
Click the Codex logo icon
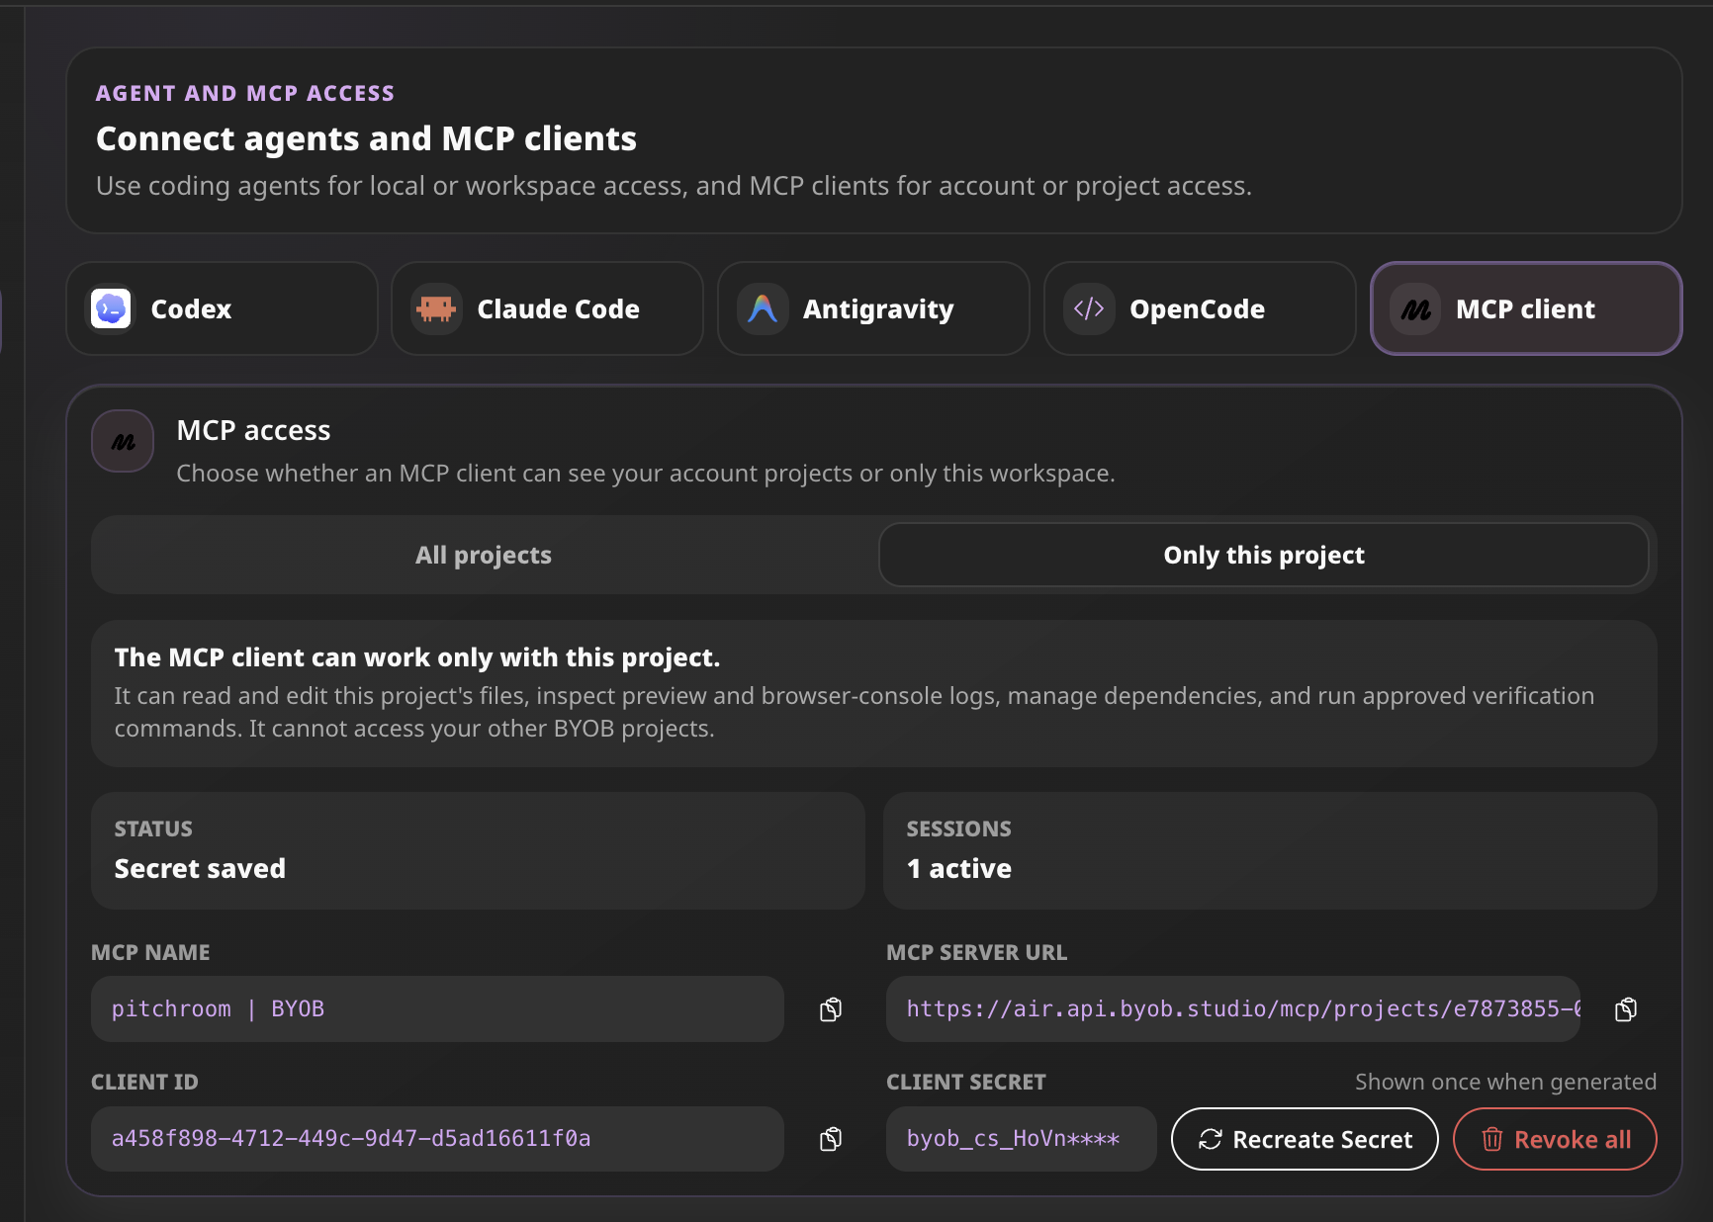(x=111, y=308)
